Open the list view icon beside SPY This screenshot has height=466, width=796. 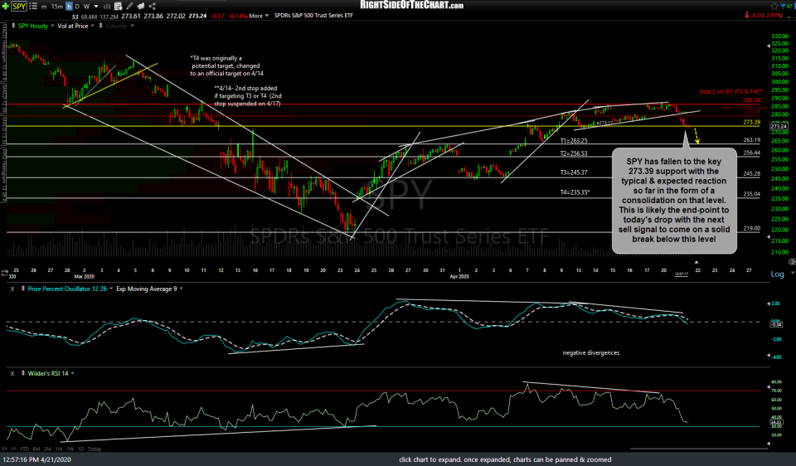click(33, 6)
